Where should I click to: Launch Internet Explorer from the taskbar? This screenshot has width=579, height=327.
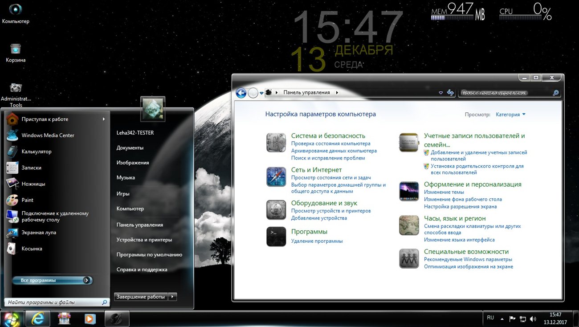click(x=37, y=319)
